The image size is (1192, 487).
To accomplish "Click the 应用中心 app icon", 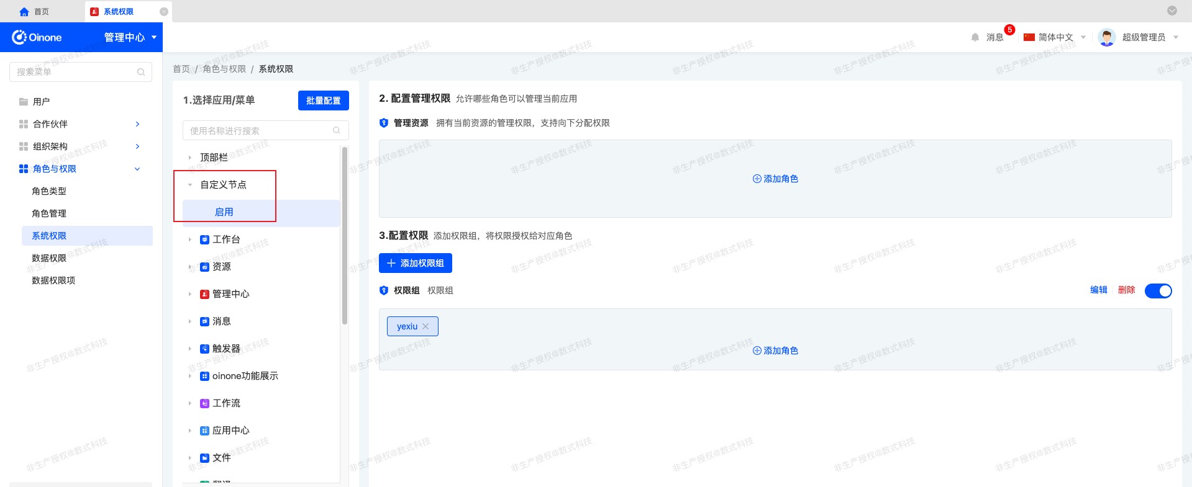I will click(204, 431).
